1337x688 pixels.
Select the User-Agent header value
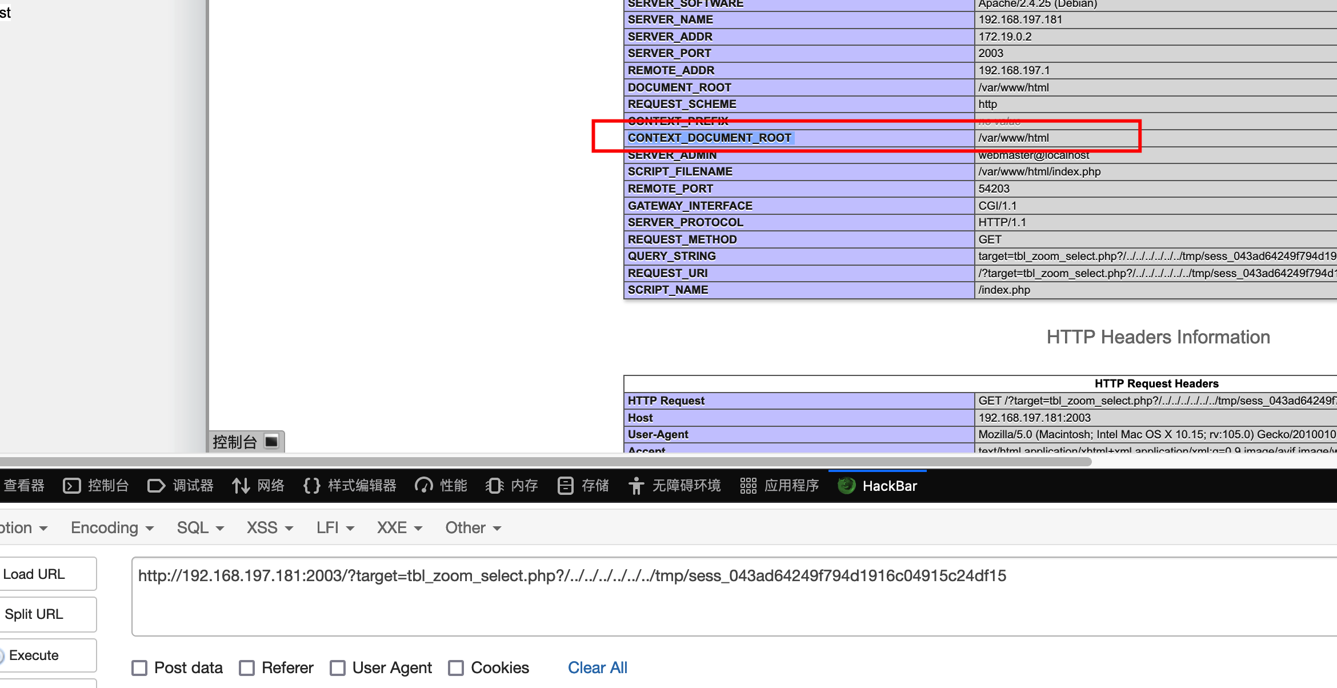pyautogui.click(x=1156, y=434)
